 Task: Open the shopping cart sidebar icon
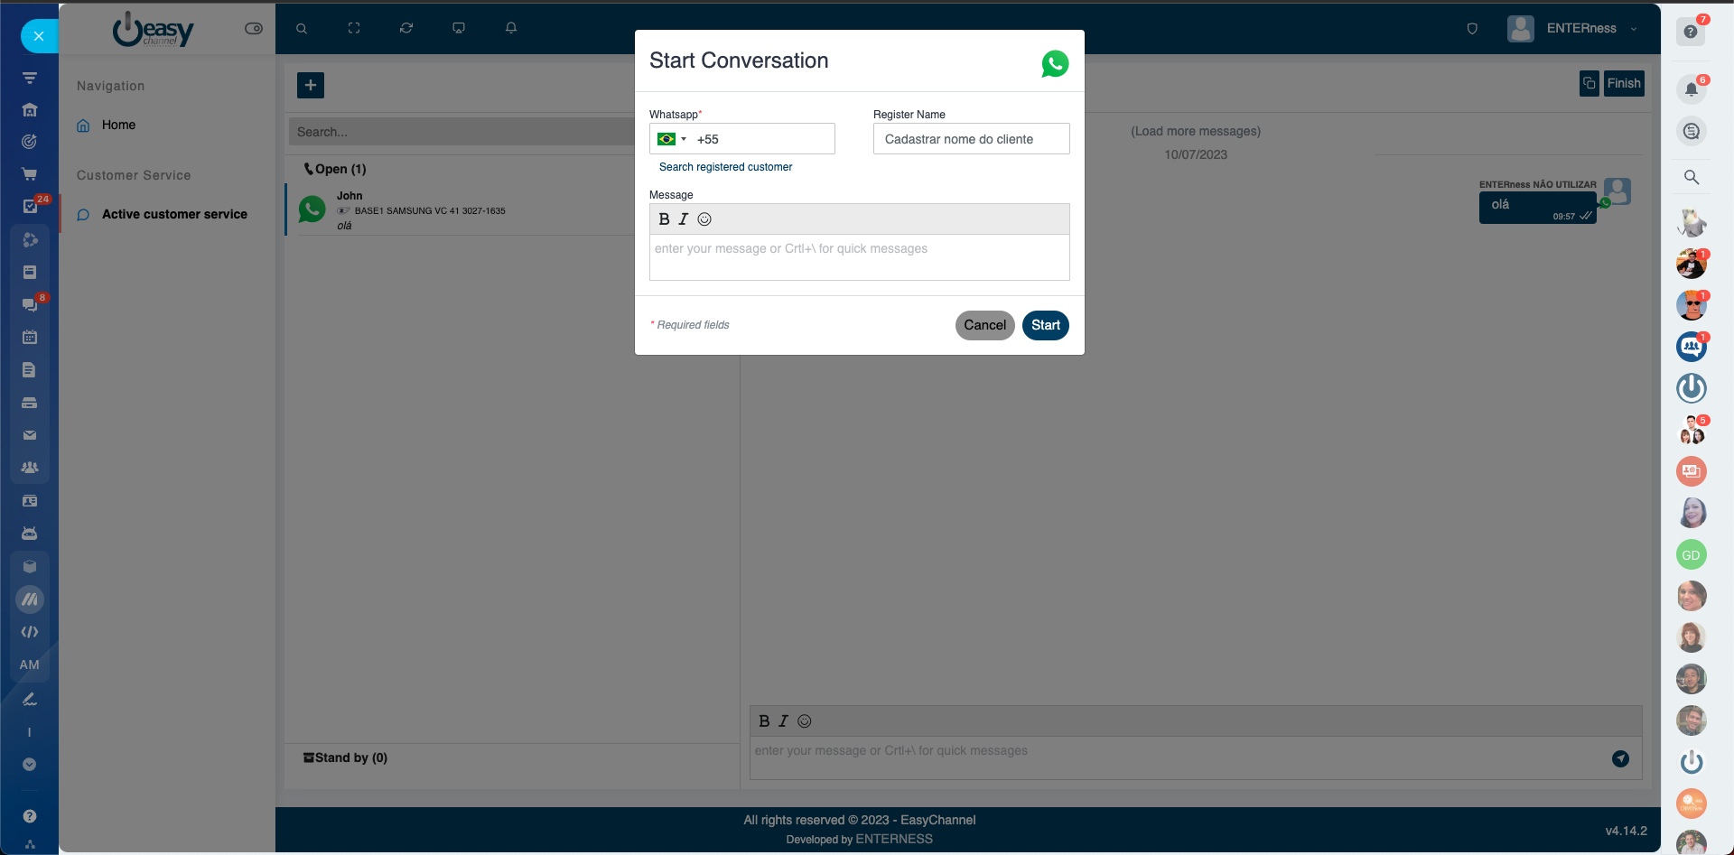click(x=29, y=174)
